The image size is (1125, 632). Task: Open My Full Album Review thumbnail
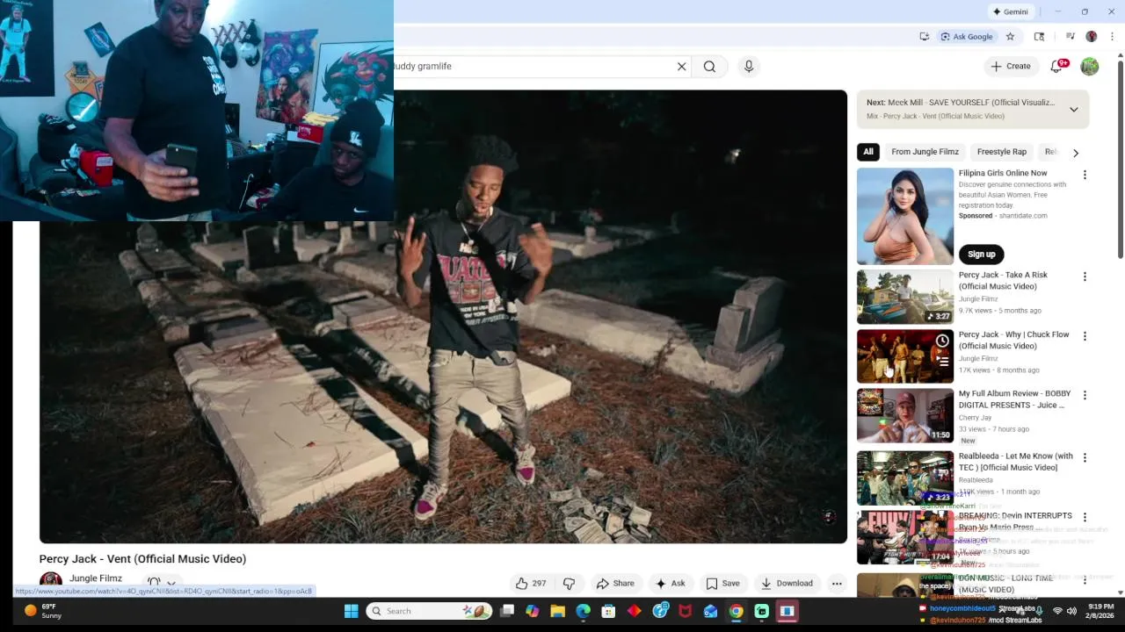(x=905, y=415)
